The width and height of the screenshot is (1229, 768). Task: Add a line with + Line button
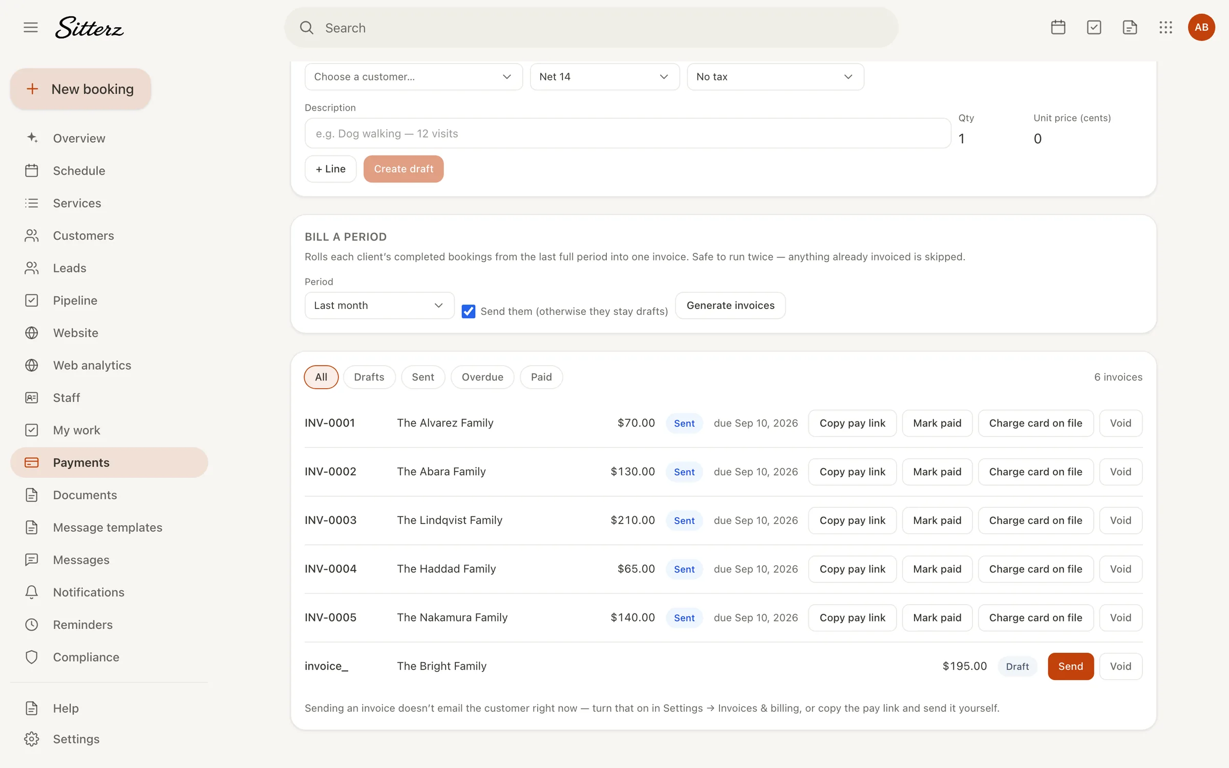click(330, 169)
